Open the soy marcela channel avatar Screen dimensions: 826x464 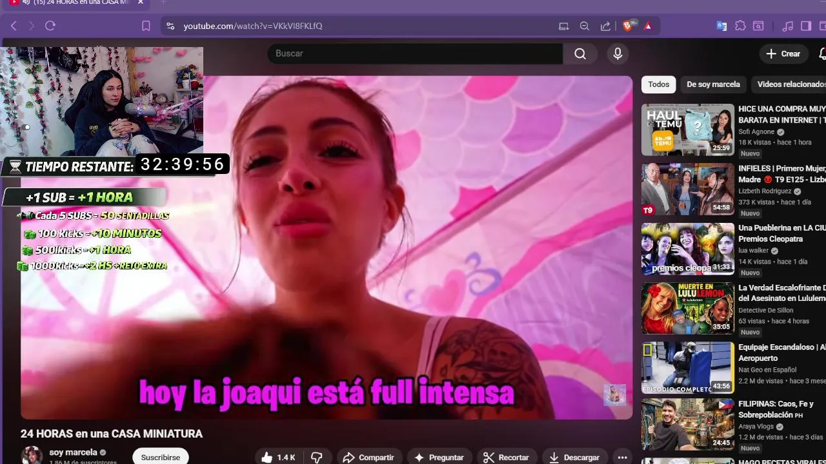[x=32, y=455]
